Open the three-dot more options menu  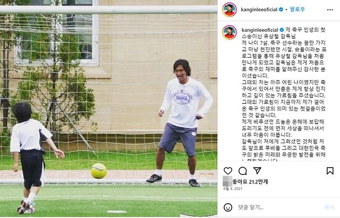tap(330, 10)
